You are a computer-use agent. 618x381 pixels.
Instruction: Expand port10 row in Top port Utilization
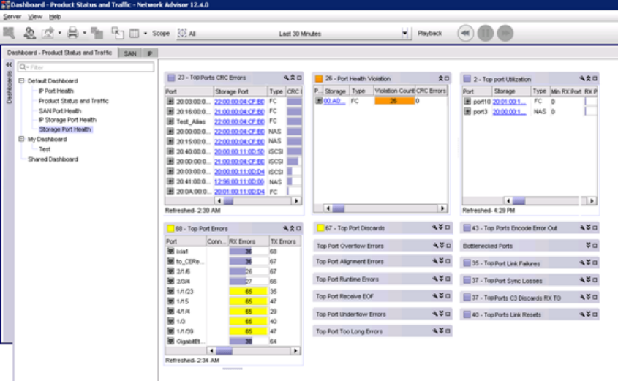467,102
